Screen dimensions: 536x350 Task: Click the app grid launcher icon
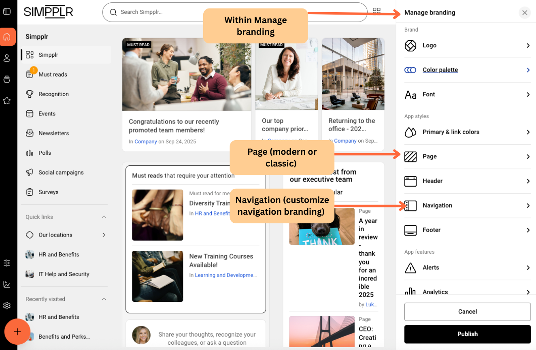point(376,11)
